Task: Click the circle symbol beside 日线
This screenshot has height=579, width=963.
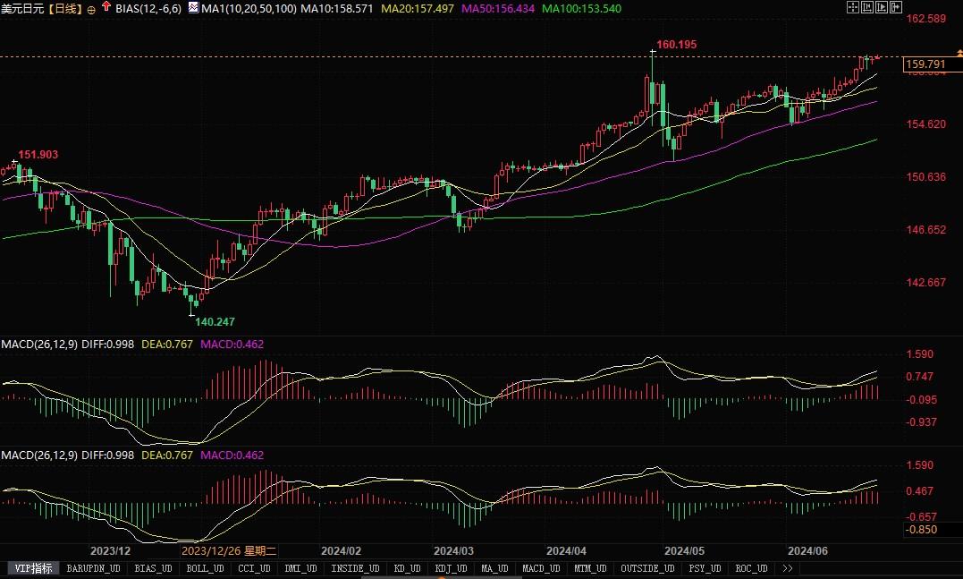Action: [91, 10]
